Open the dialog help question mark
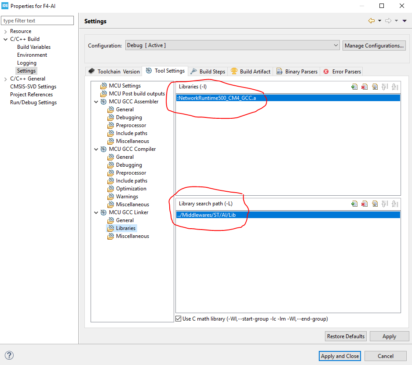 (9, 355)
